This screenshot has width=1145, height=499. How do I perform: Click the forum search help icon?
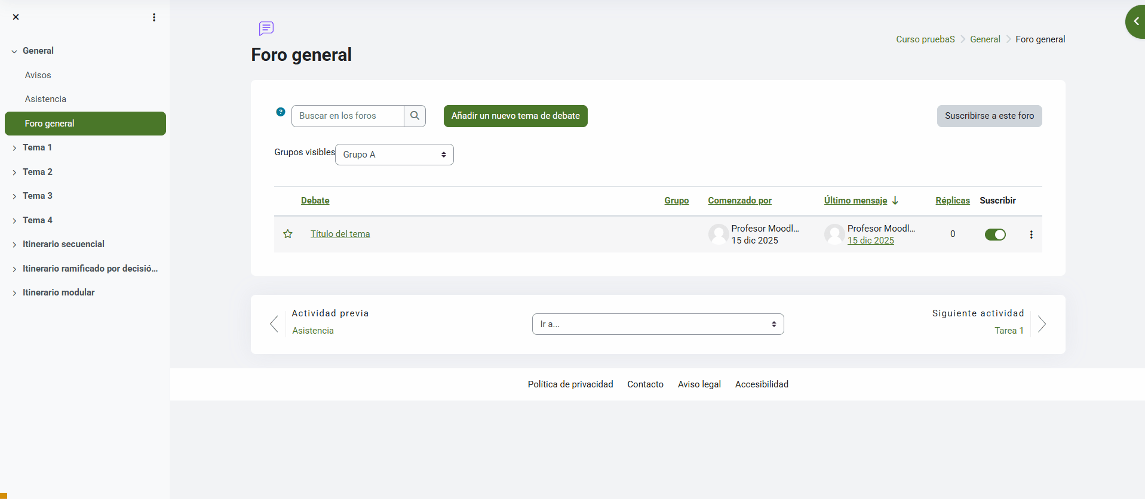click(281, 112)
